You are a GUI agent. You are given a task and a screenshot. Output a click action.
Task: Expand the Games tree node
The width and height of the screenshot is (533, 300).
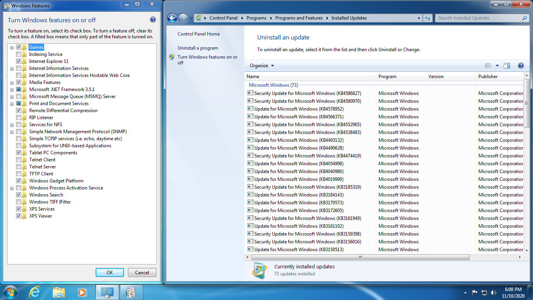tap(12, 48)
